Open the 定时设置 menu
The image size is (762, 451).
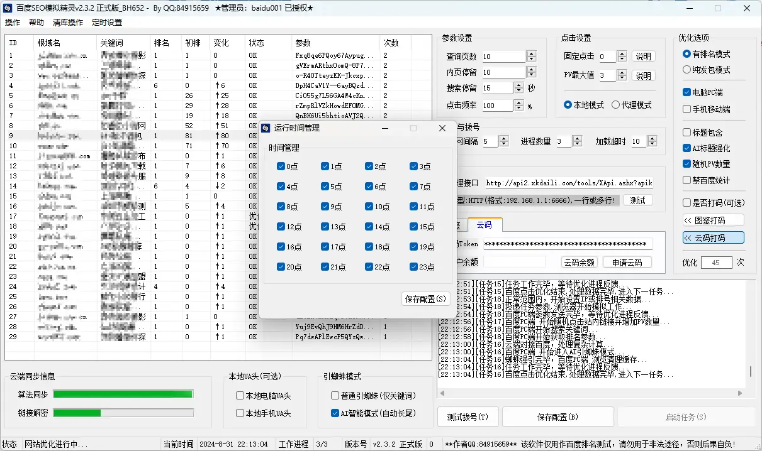(107, 23)
